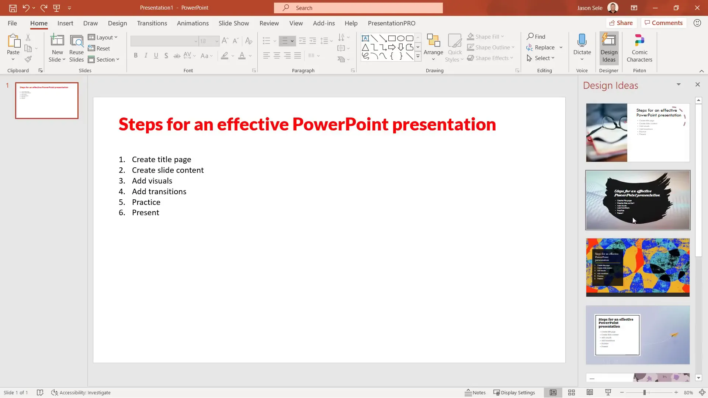The width and height of the screenshot is (708, 398).
Task: Switch to the Insert tab
Action: coord(65,23)
